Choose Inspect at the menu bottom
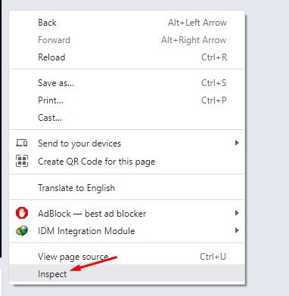Viewport: 289px width, 296px height. [x=127, y=274]
